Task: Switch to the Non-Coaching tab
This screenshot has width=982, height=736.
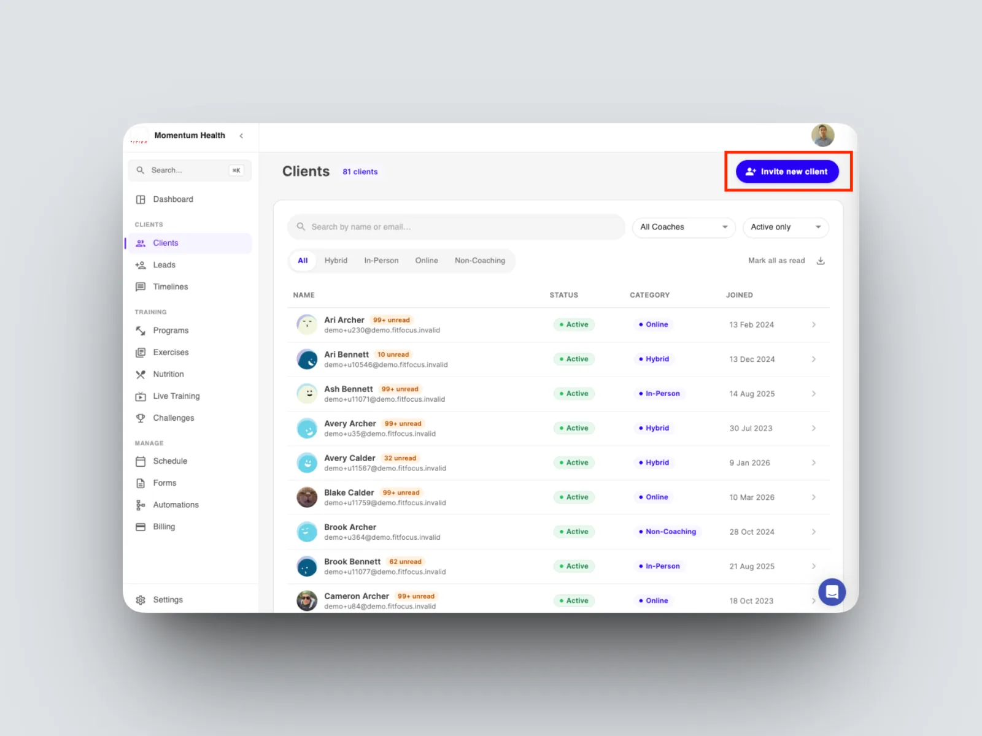Action: 480,261
